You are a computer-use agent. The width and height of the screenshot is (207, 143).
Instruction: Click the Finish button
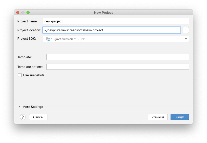tap(180, 117)
